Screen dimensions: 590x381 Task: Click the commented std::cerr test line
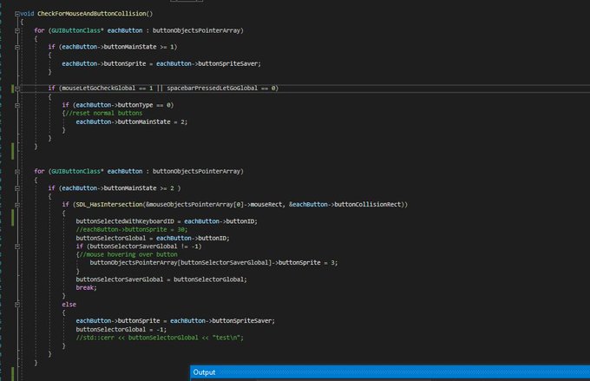click(160, 338)
